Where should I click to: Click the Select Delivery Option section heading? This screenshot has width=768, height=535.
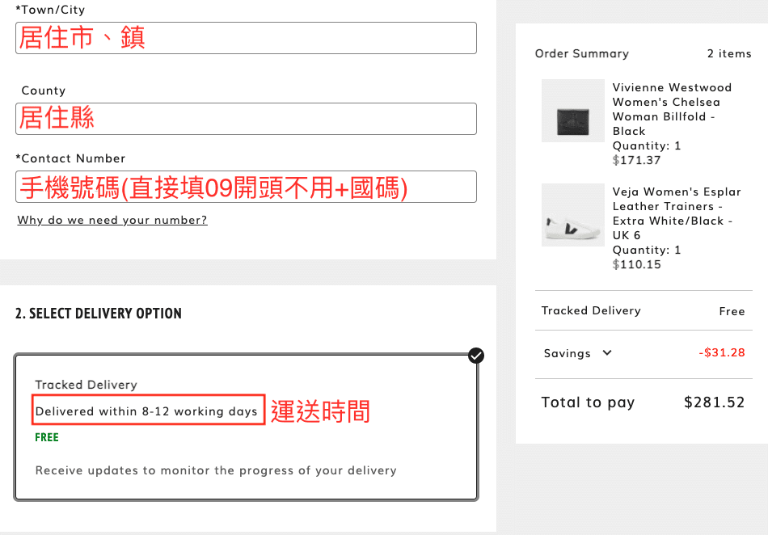(99, 314)
